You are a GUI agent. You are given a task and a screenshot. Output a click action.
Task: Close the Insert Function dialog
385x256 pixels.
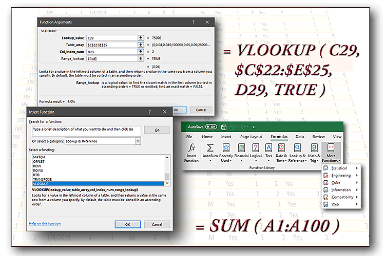164,112
